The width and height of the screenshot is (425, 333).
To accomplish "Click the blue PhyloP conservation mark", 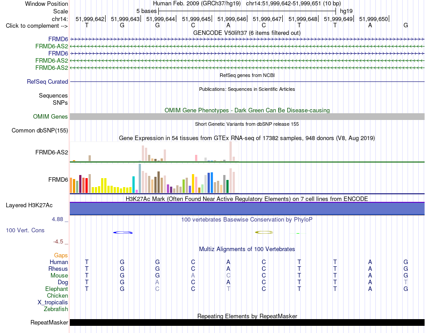I will pos(123,232).
